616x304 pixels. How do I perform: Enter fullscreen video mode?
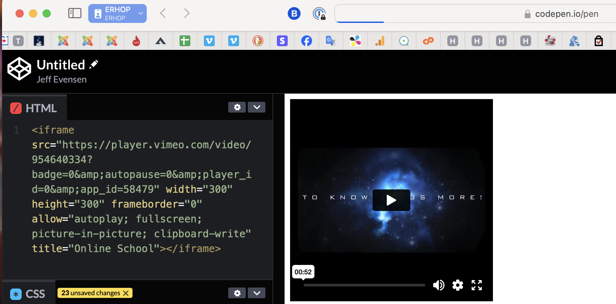tap(477, 285)
